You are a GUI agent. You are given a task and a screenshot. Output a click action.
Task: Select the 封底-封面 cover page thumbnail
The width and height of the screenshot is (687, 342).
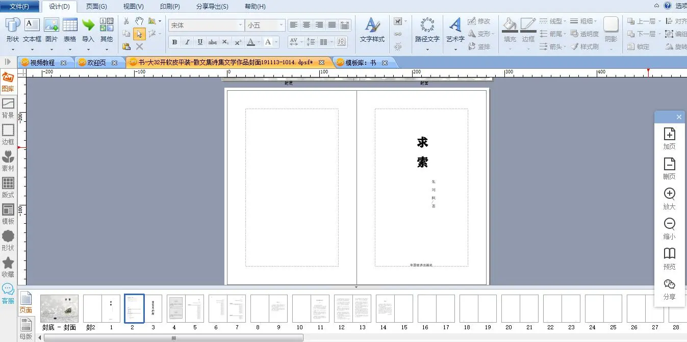point(59,309)
